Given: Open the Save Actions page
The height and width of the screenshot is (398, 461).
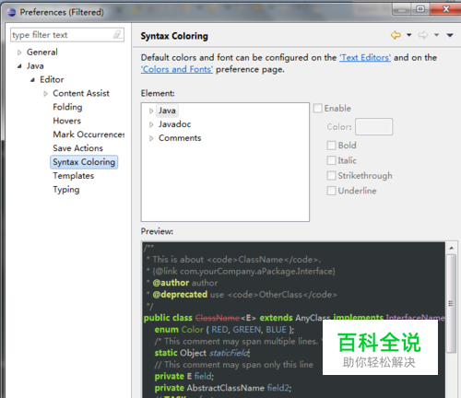Looking at the screenshot, I should 77,148.
